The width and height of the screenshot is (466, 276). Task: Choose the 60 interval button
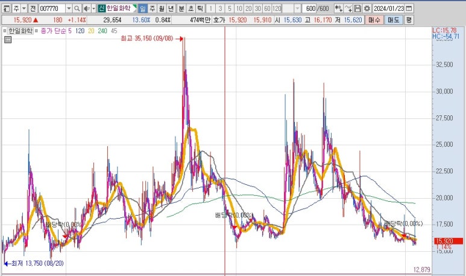(x=267, y=8)
